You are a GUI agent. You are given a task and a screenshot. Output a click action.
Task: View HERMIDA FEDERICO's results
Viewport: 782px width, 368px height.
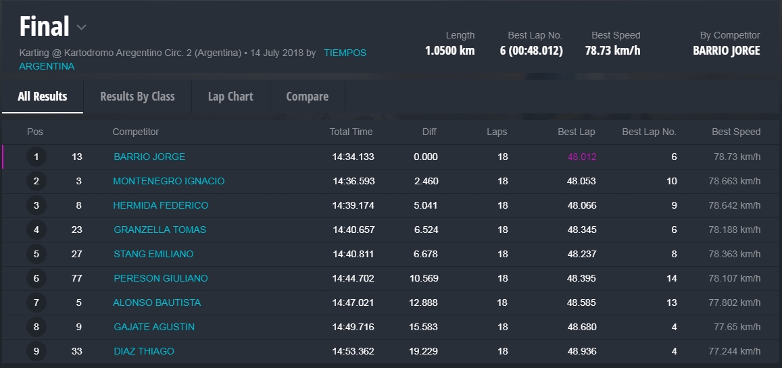click(160, 205)
